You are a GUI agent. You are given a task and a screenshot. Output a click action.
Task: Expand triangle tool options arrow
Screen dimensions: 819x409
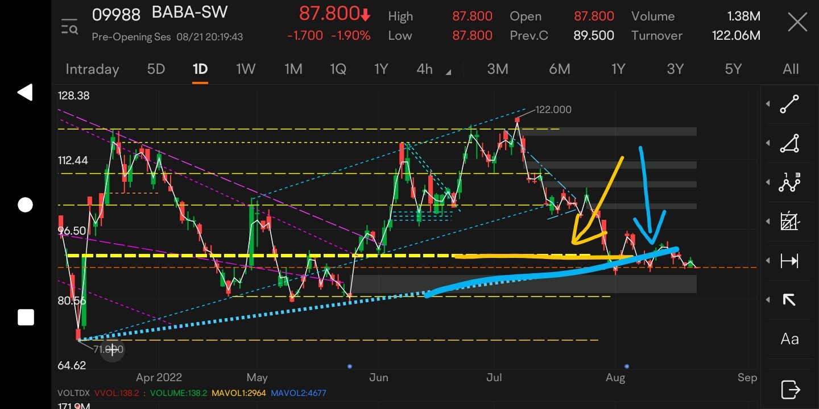pos(768,143)
